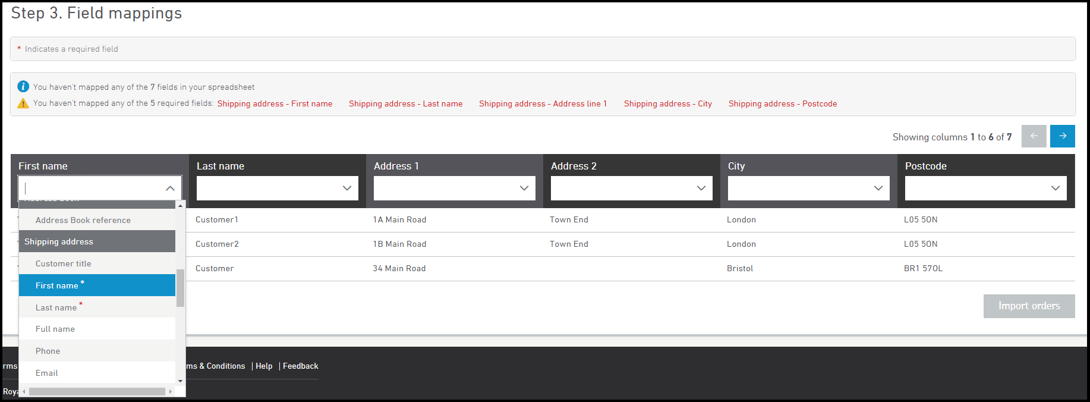Choose the highlighted First name option
The image size is (1090, 402).
tap(97, 285)
